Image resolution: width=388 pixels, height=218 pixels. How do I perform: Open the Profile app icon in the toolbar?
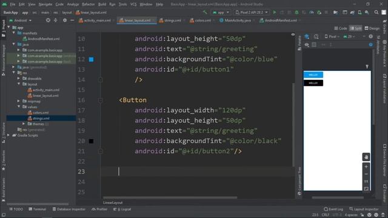point(312,12)
